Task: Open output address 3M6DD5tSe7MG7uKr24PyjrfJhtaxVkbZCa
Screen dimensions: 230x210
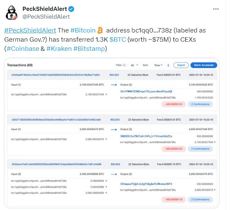Action: (x=146, y=136)
